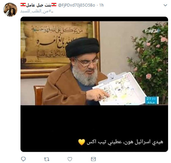Open tweet permalink via 1h timestamp
Image resolution: width=171 pixels, height=163 pixels.
(x=101, y=5)
